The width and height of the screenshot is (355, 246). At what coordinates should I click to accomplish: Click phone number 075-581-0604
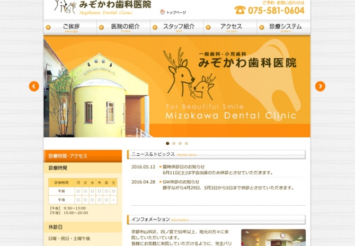(x=276, y=11)
